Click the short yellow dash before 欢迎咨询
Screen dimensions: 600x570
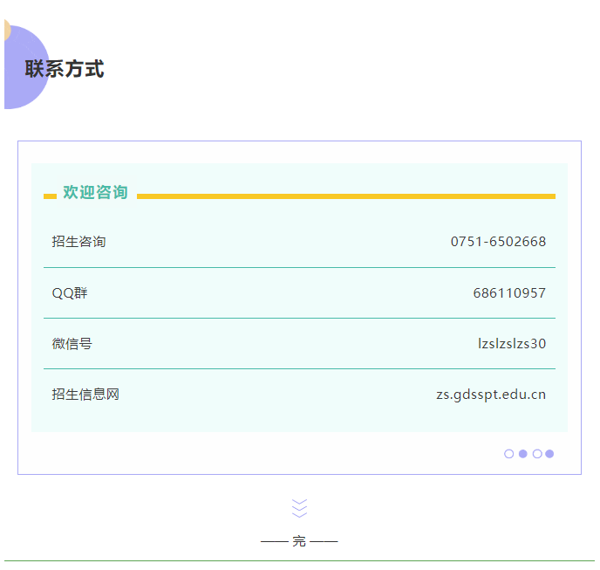pyautogui.click(x=50, y=196)
